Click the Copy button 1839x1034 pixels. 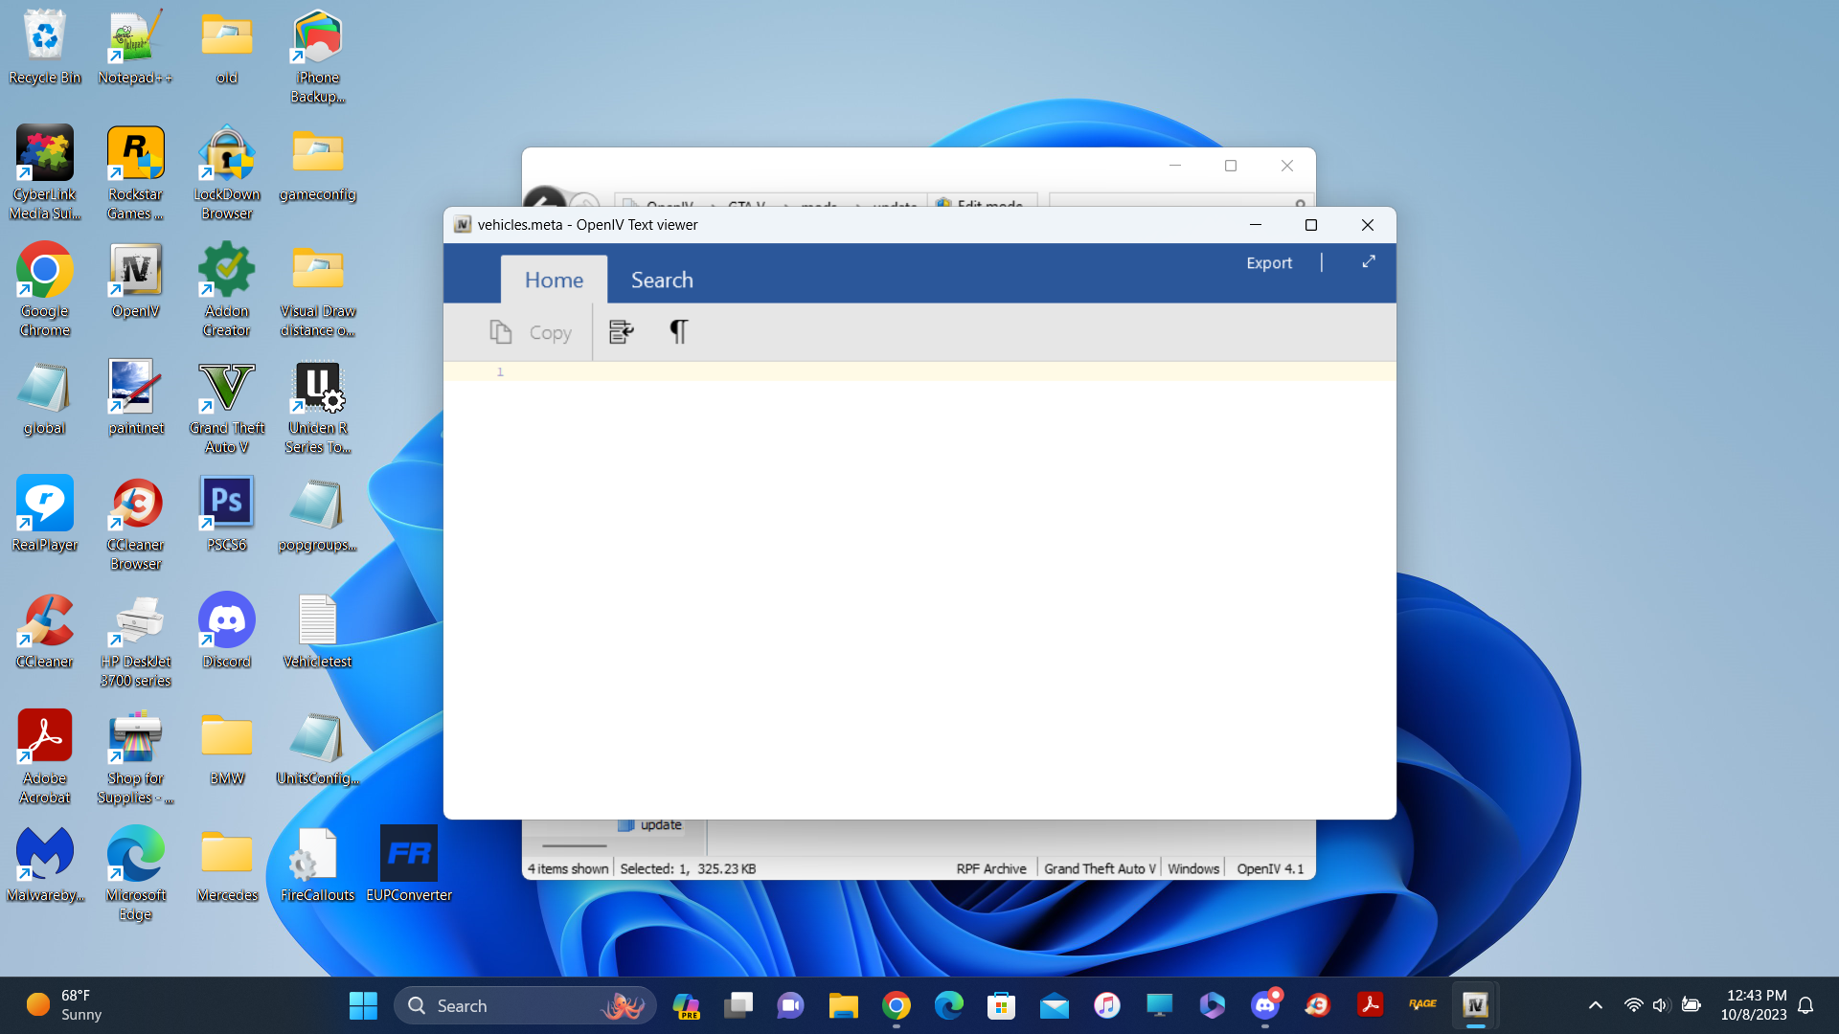coord(531,332)
